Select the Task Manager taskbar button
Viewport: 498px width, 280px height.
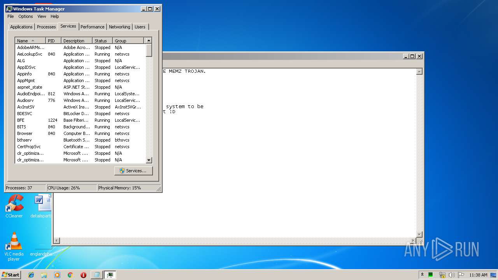point(110,275)
